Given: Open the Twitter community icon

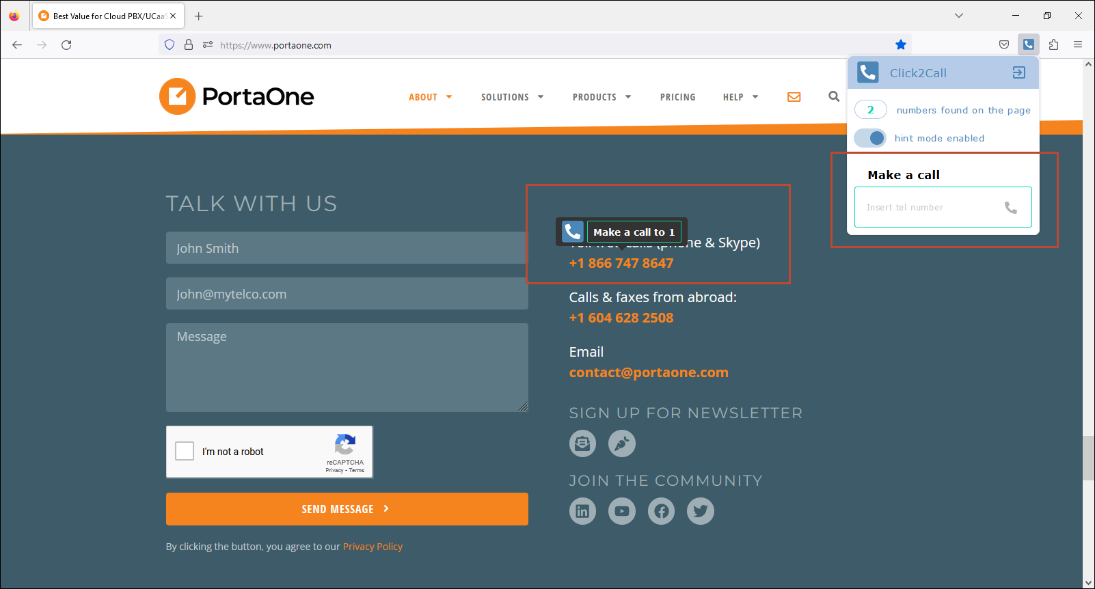Looking at the screenshot, I should (701, 511).
